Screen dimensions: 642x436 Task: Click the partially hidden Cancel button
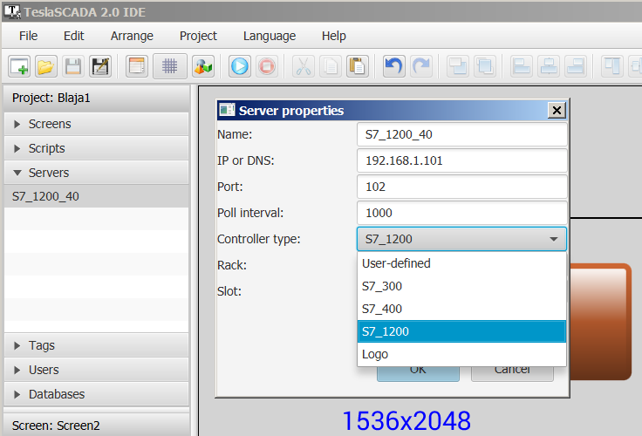tap(512, 374)
